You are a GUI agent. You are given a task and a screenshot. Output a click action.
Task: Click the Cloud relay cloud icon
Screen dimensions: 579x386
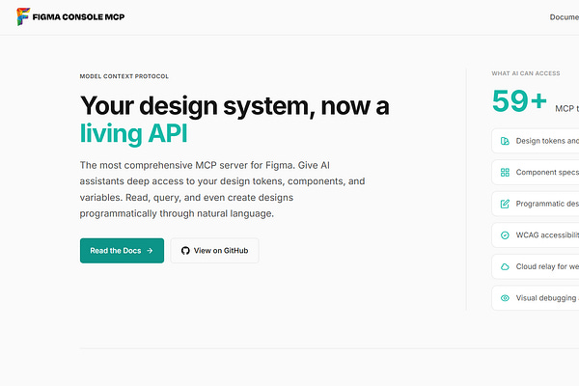coord(505,266)
